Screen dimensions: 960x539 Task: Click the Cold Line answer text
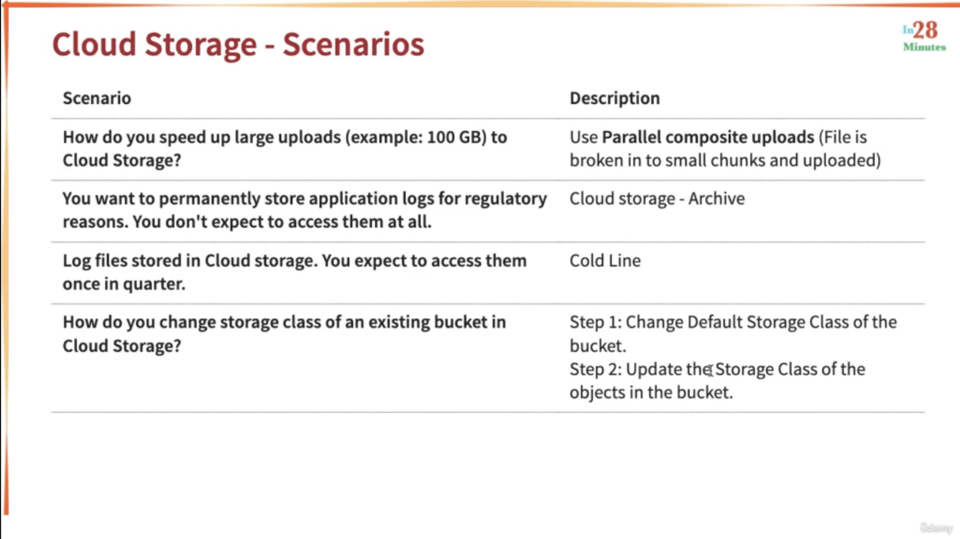click(x=605, y=260)
